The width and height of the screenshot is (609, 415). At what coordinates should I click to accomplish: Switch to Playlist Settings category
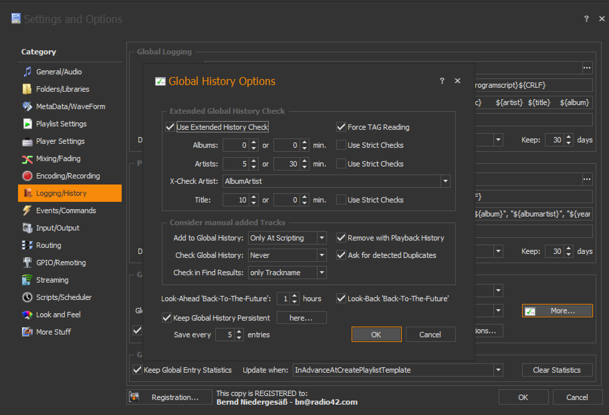point(61,124)
